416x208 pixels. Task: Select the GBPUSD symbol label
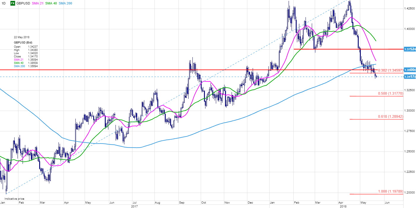pos(23,3)
